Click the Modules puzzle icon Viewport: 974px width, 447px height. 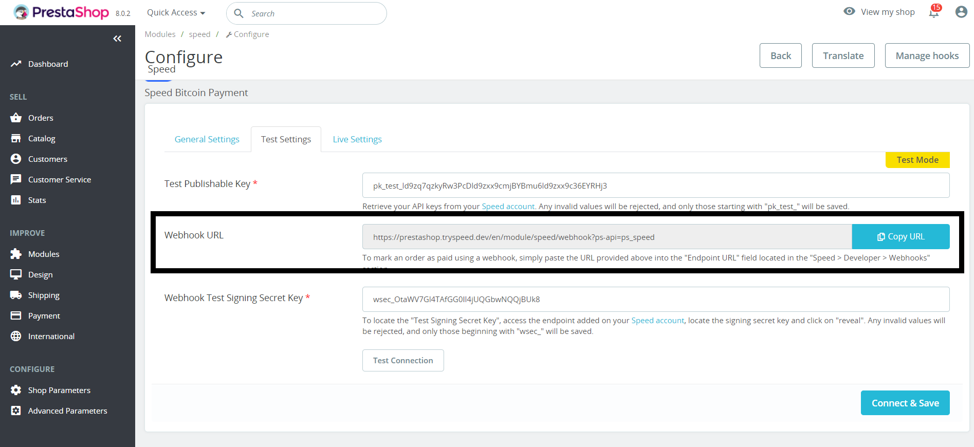coord(16,254)
